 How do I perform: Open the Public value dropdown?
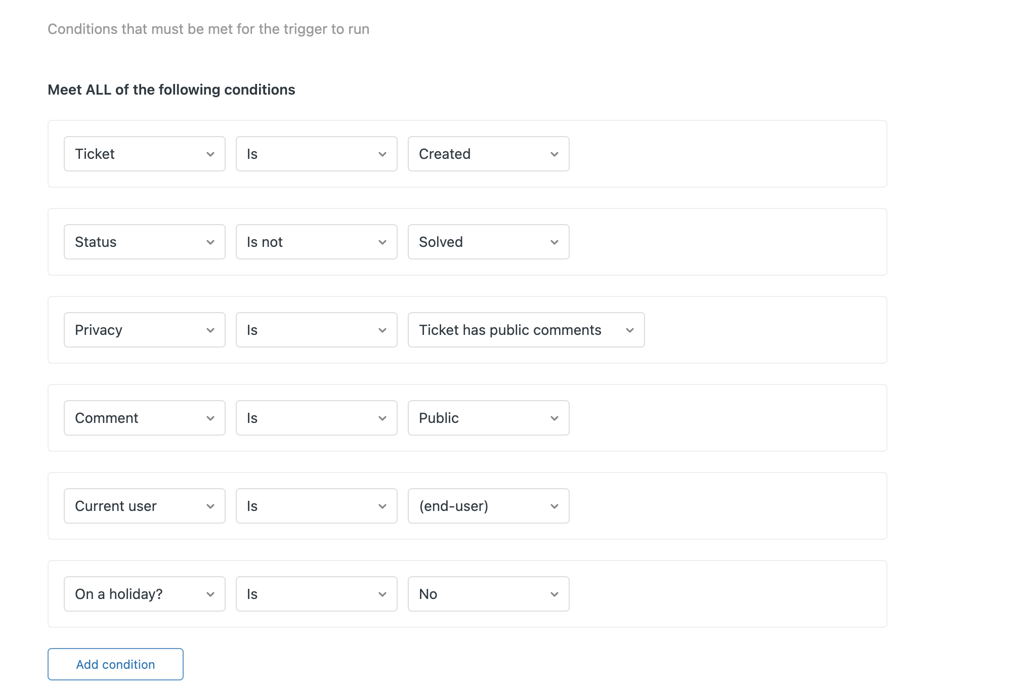[488, 418]
